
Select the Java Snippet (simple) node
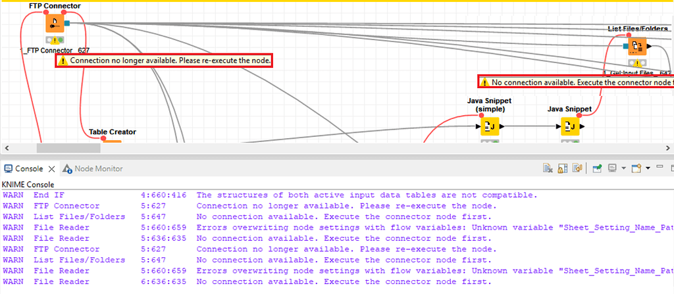[x=489, y=127]
